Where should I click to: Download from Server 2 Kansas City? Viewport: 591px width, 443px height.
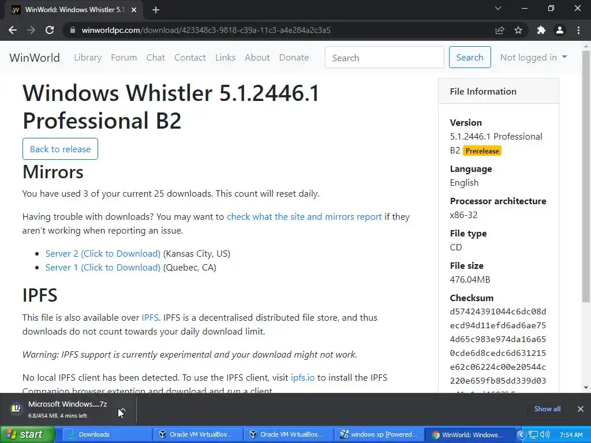click(x=103, y=254)
